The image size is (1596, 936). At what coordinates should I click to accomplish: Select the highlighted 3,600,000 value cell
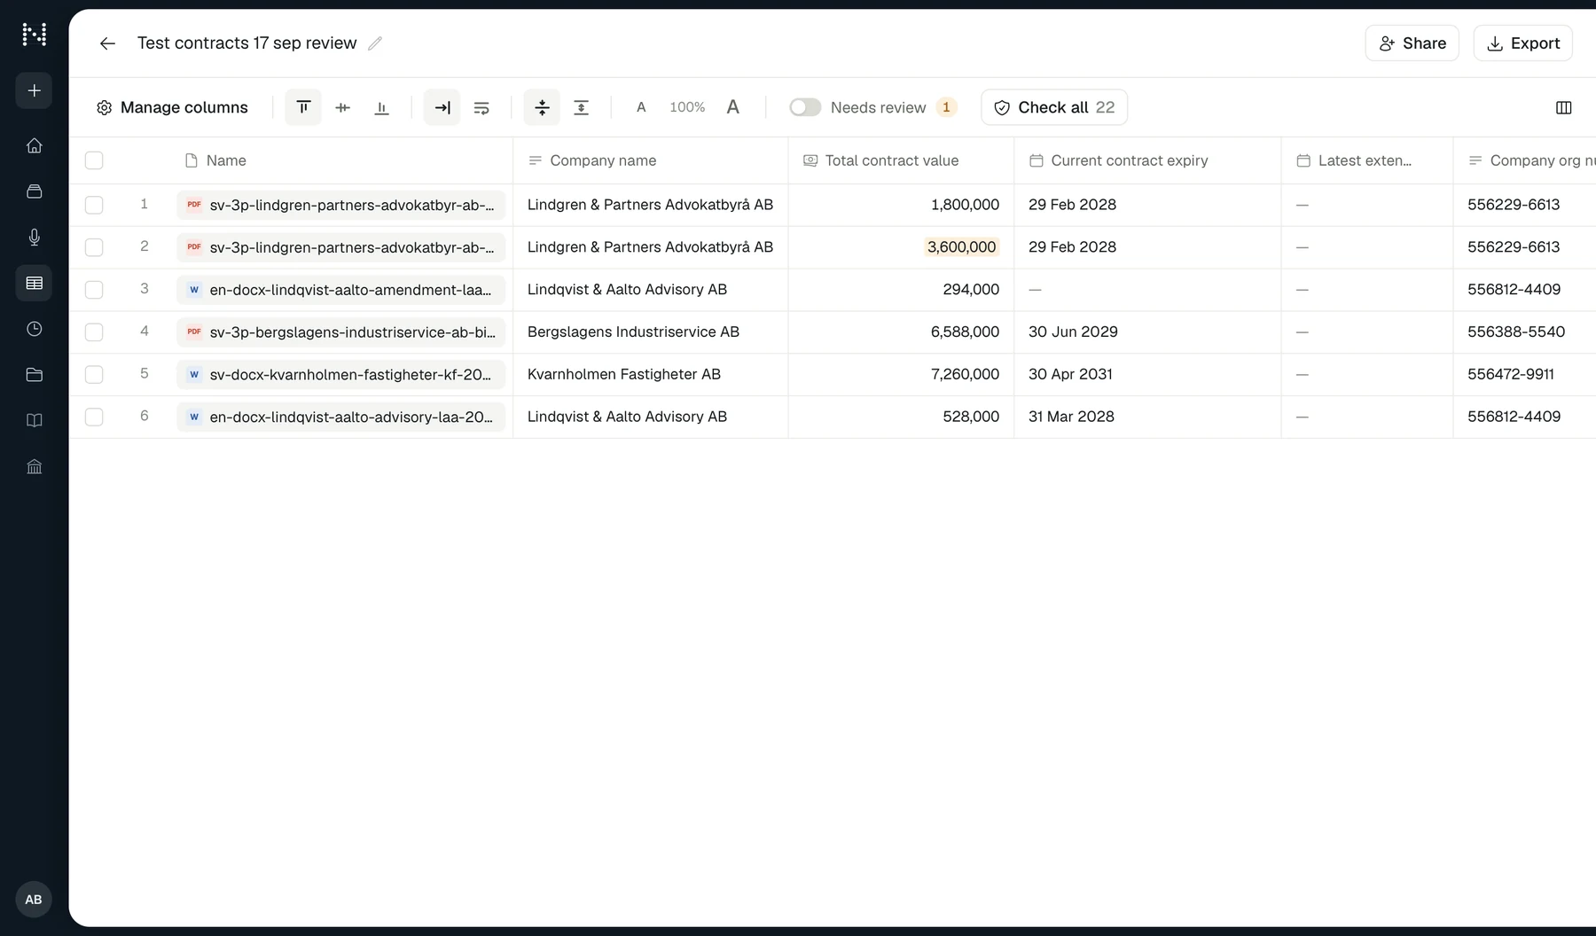[962, 247]
